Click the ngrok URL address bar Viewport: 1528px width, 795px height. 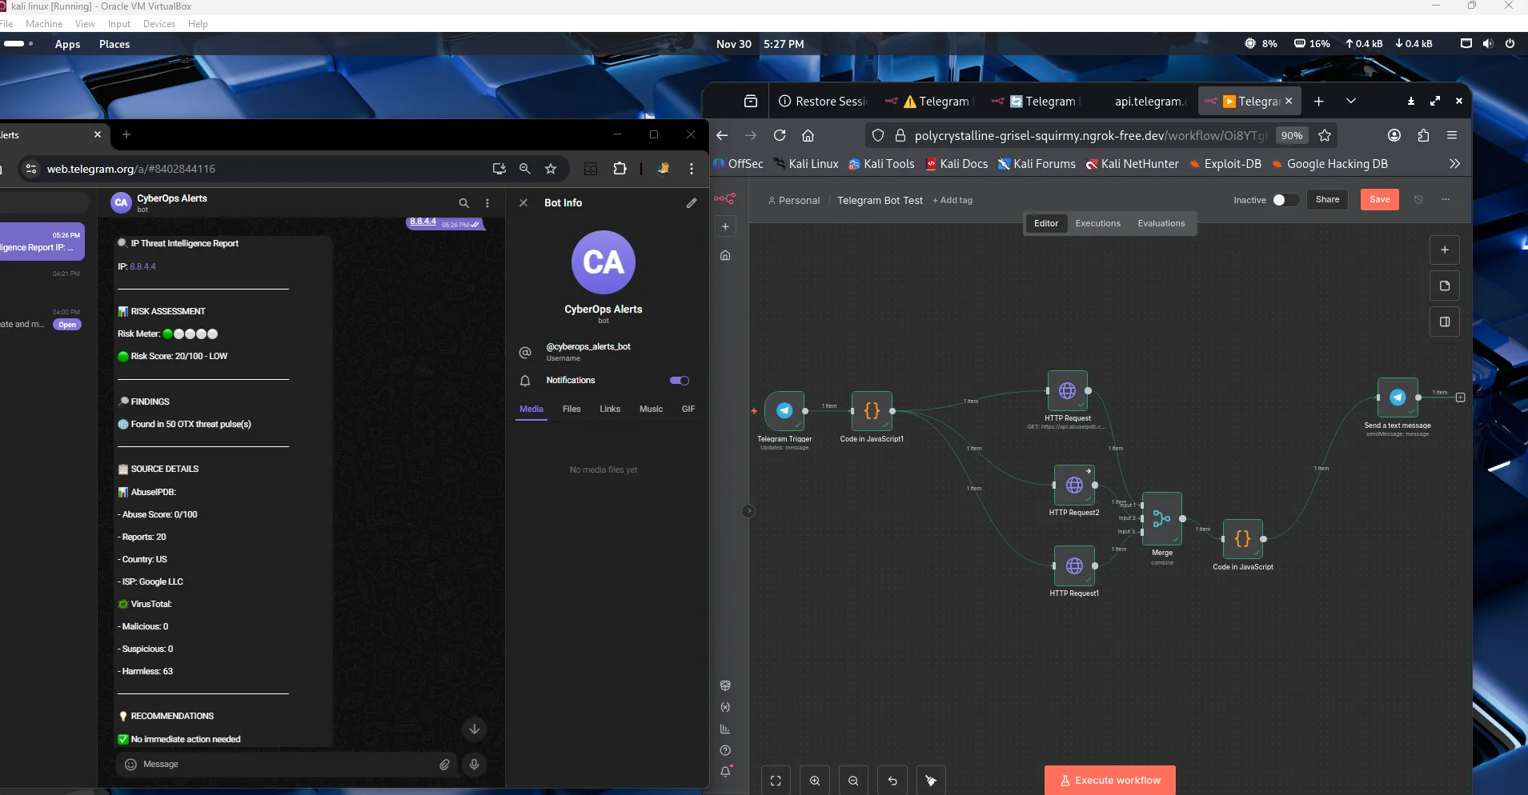[1089, 136]
